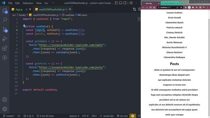Open the Manage gear icon

tap(5, 109)
